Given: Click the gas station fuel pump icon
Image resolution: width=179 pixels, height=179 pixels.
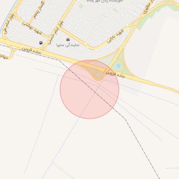Looking at the screenshot, I should pyautogui.click(x=41, y=43).
